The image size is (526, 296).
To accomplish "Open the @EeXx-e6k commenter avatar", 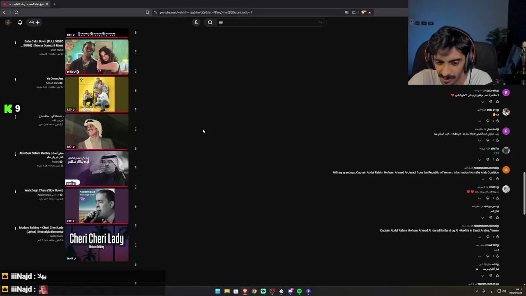I will coord(506,93).
